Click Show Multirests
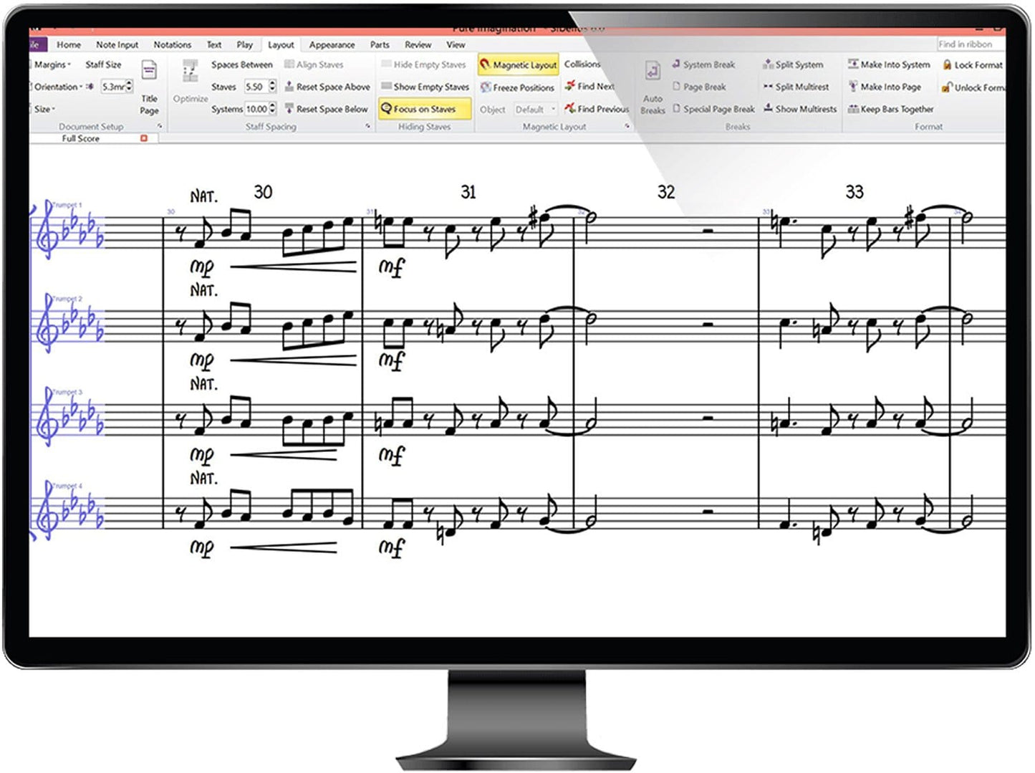Screen dimensions: 1035x773 pyautogui.click(x=800, y=109)
